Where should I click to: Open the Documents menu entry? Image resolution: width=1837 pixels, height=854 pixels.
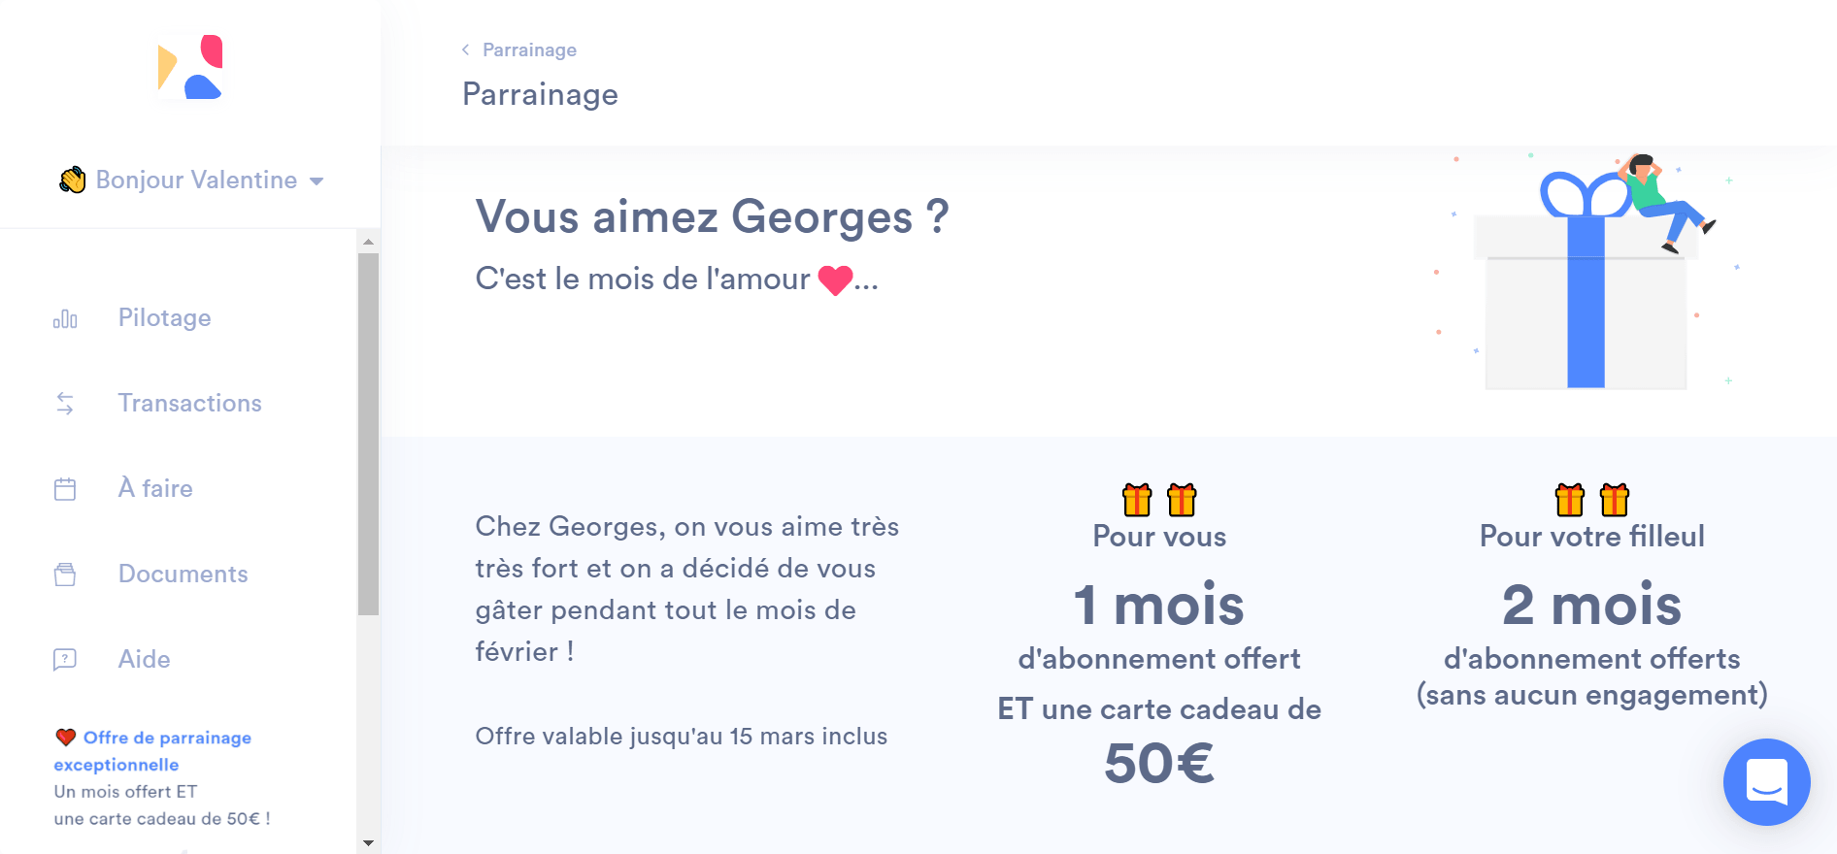pos(183,575)
